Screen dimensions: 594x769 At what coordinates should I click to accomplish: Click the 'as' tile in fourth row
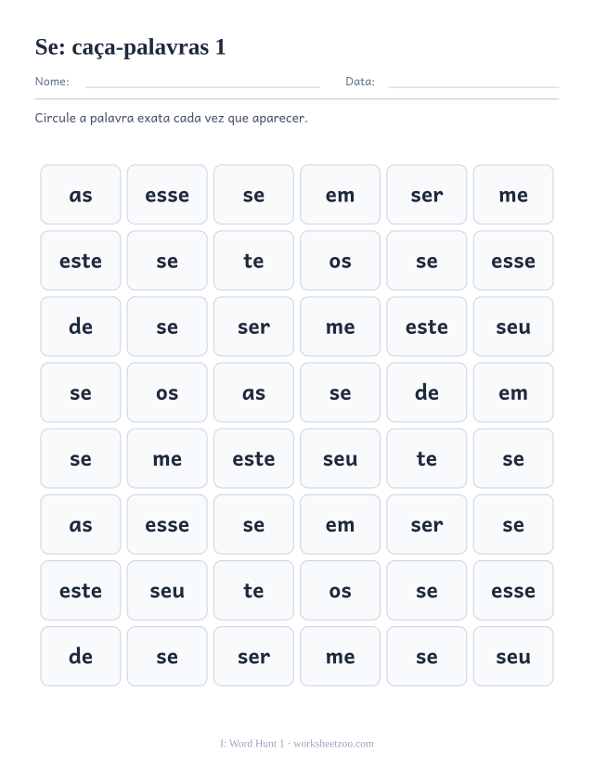click(253, 392)
